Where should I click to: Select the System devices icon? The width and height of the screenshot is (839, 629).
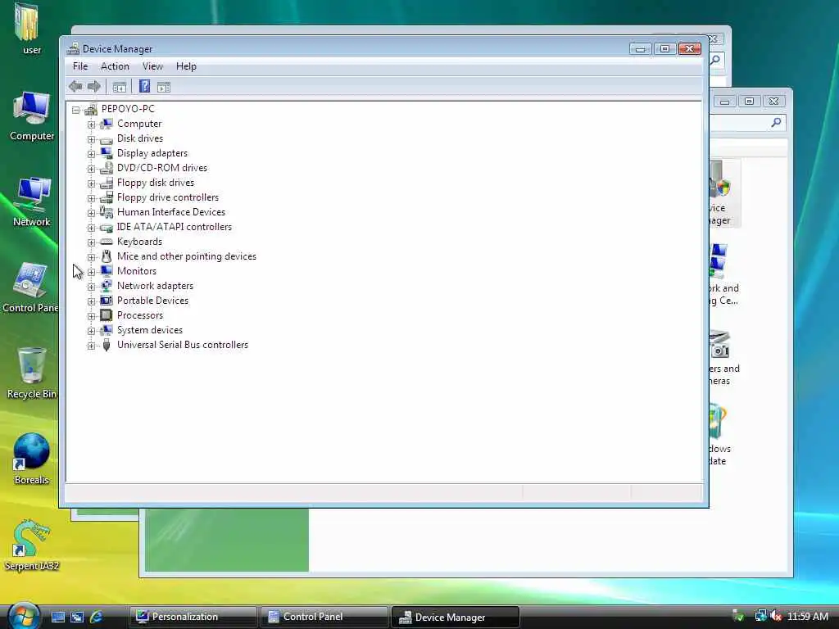[x=107, y=330]
